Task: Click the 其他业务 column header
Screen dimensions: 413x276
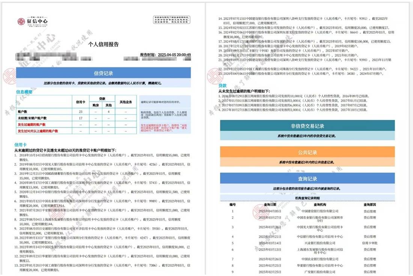Action: (126, 102)
